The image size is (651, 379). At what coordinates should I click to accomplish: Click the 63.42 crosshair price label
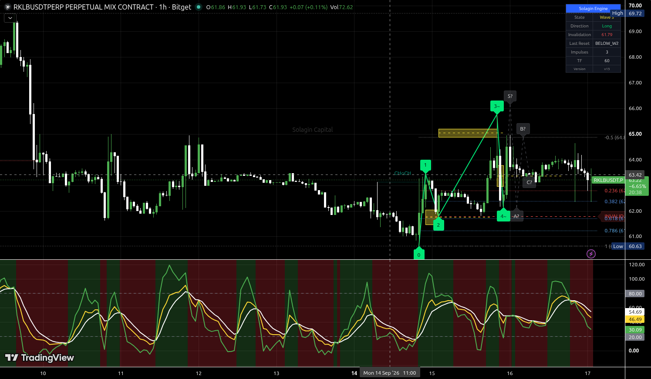point(635,175)
